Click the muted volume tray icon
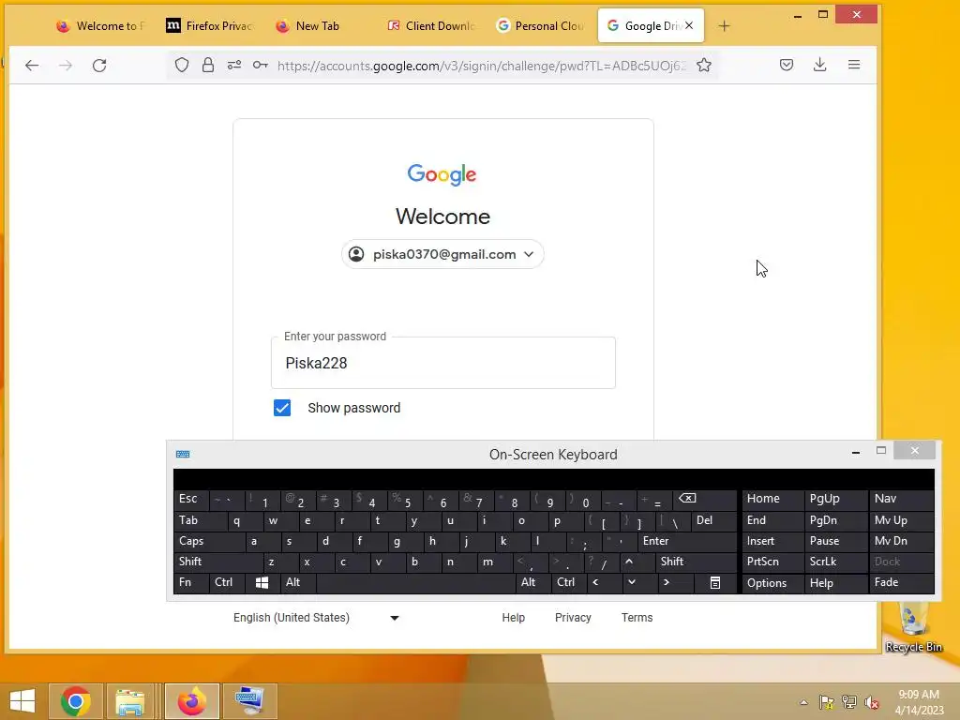Screen dimensions: 960x720 point(872,702)
